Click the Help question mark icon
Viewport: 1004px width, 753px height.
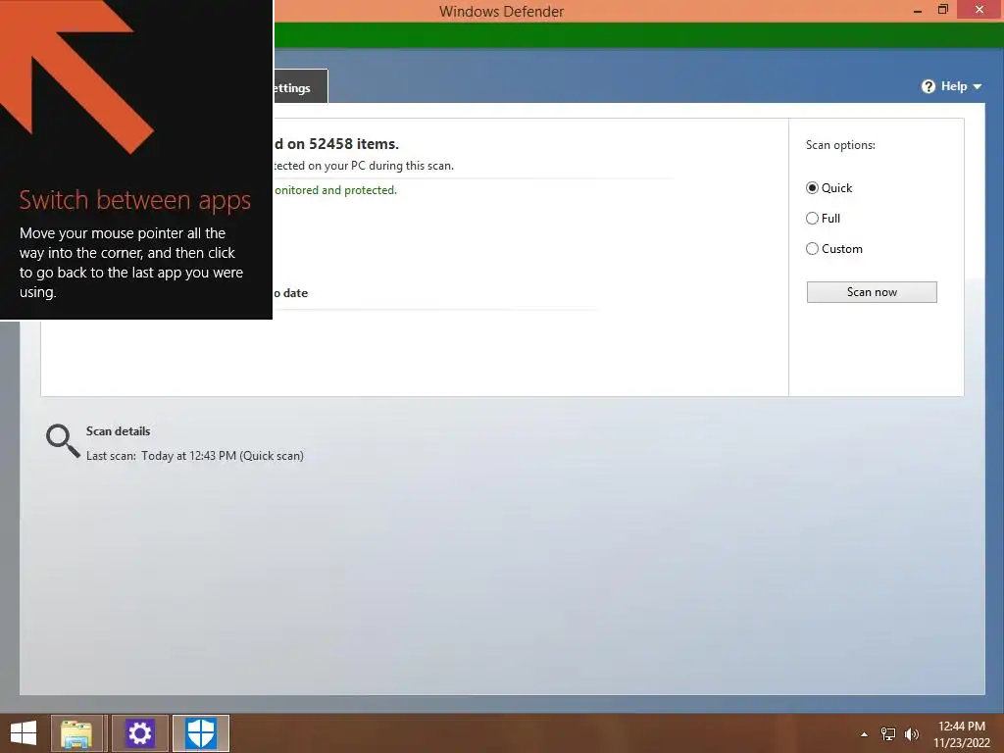tap(929, 86)
